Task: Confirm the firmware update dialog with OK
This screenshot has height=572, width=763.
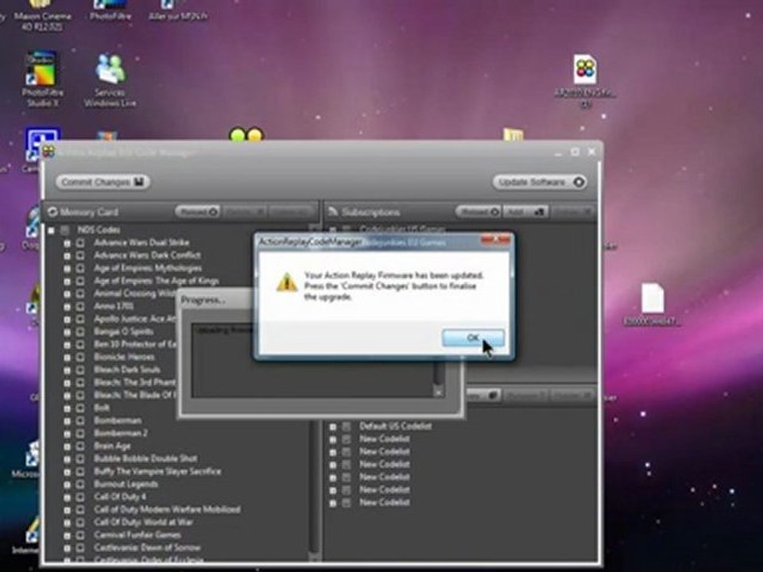Action: (x=472, y=338)
